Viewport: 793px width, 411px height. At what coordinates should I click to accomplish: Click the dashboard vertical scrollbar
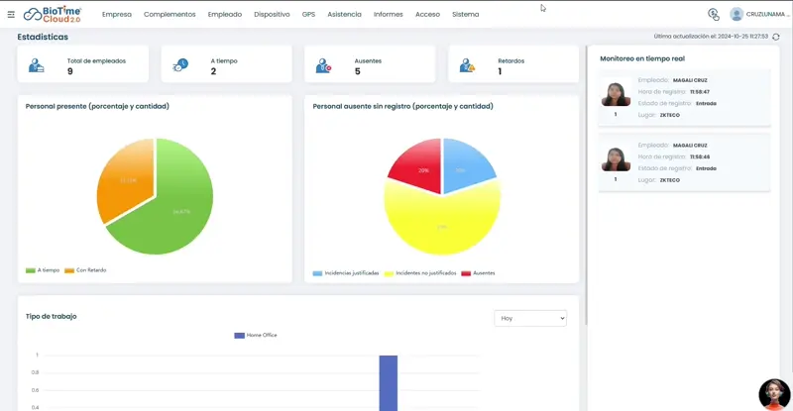pos(586,184)
